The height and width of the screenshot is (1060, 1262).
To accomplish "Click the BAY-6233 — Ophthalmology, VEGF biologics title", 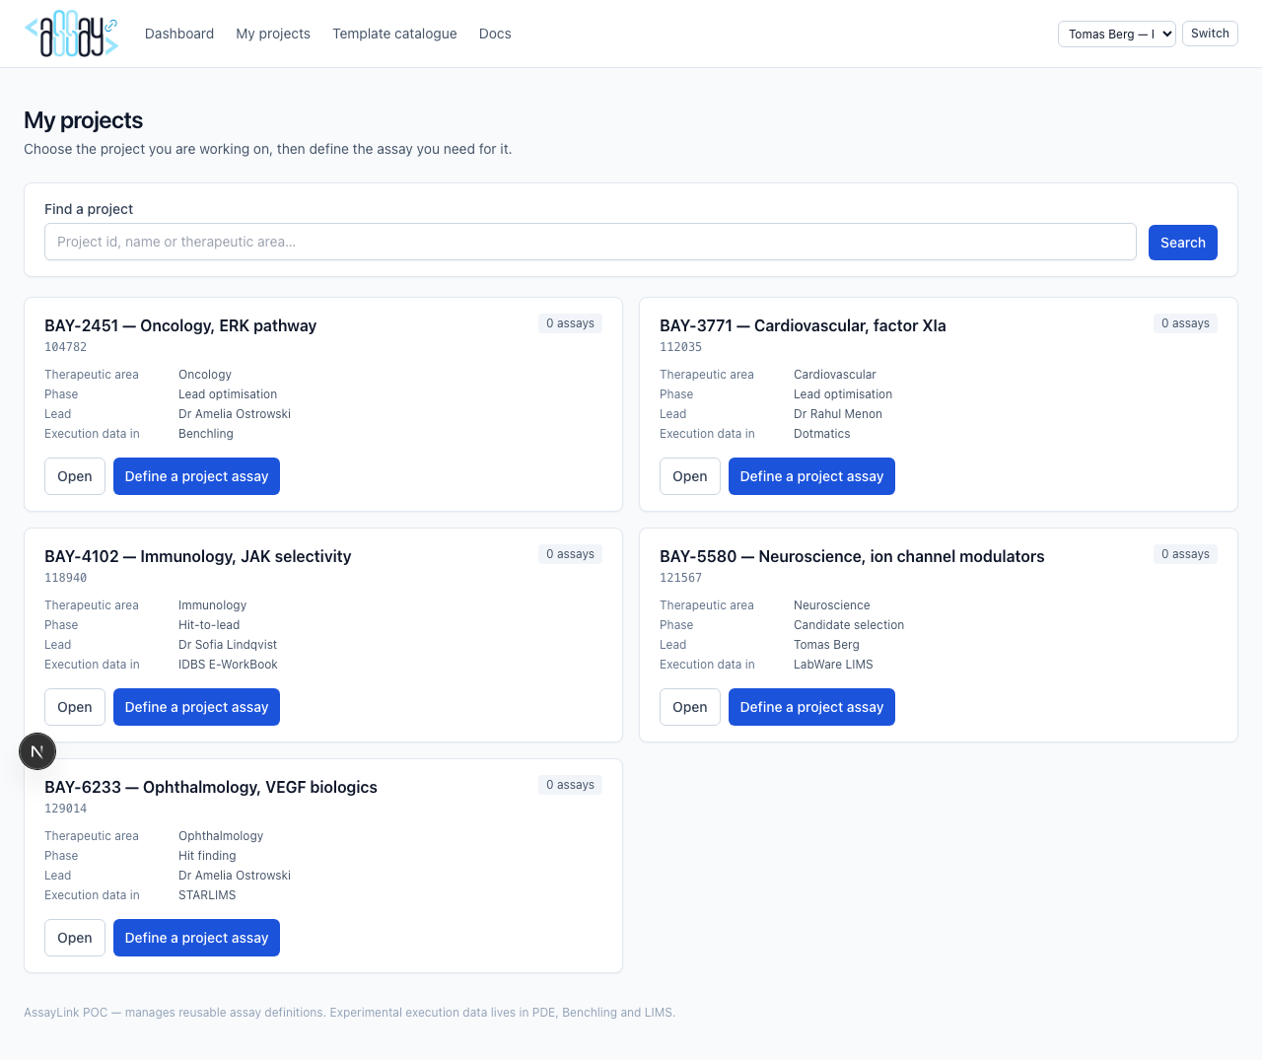I will point(211,787).
